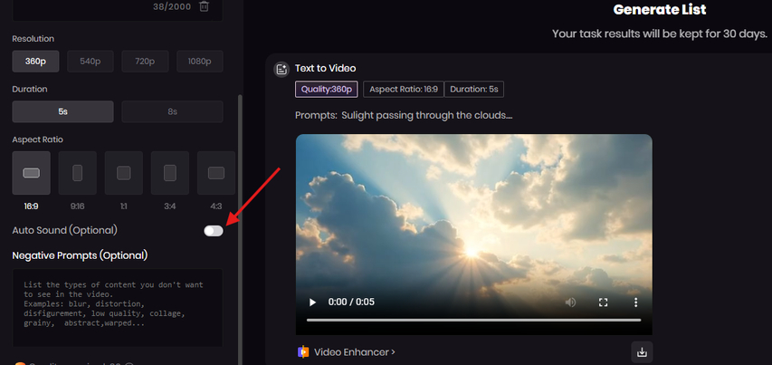Select 16:9 aspect ratio icon

point(32,173)
